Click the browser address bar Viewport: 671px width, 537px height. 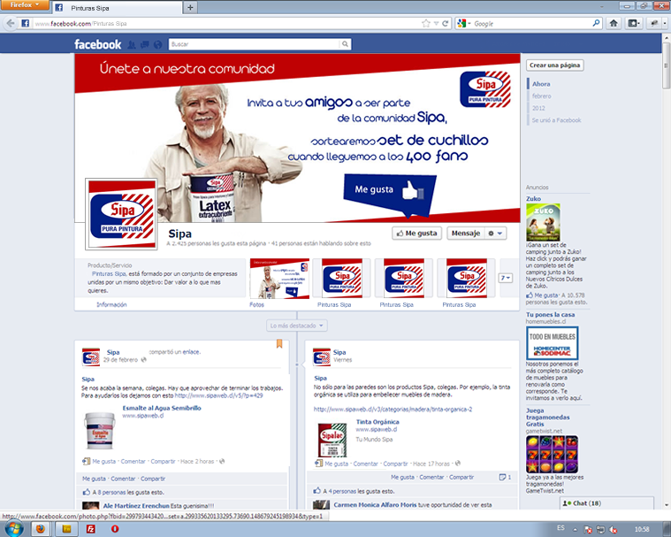pyautogui.click(x=227, y=24)
